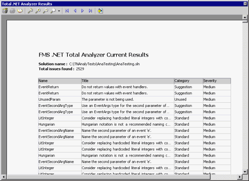This screenshot has width=249, height=181.
Task: Click the paint bucket page color icon
Action: point(100,11)
